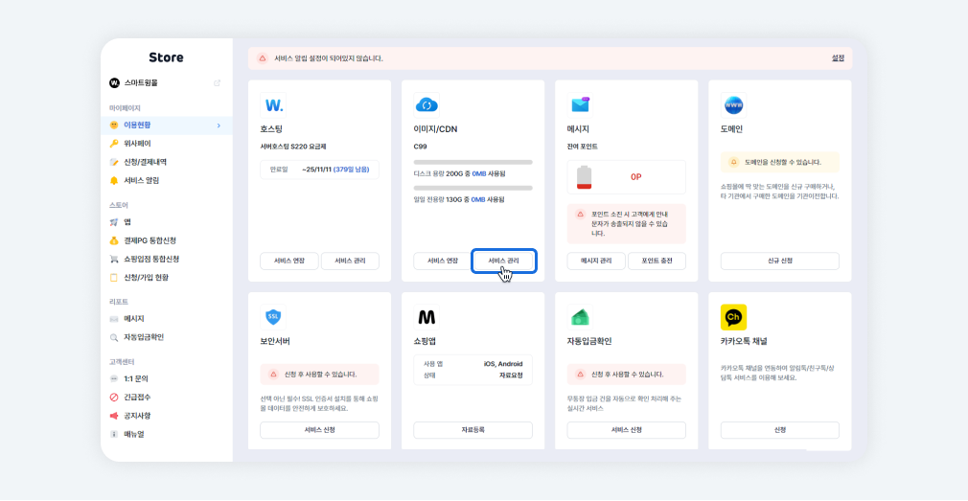This screenshot has width=968, height=501.
Task: Click the 일일 전송량 usage progress bar
Action: [472, 188]
